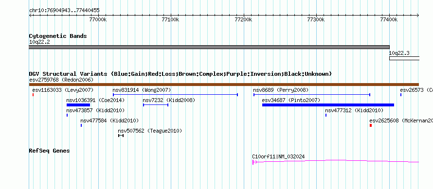
Task: Click the ruler's right end arrow
Action: pos(418,16)
